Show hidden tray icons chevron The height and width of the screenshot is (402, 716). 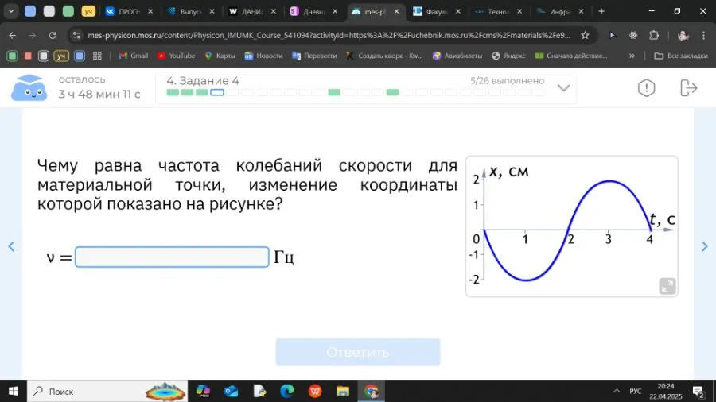pos(617,391)
